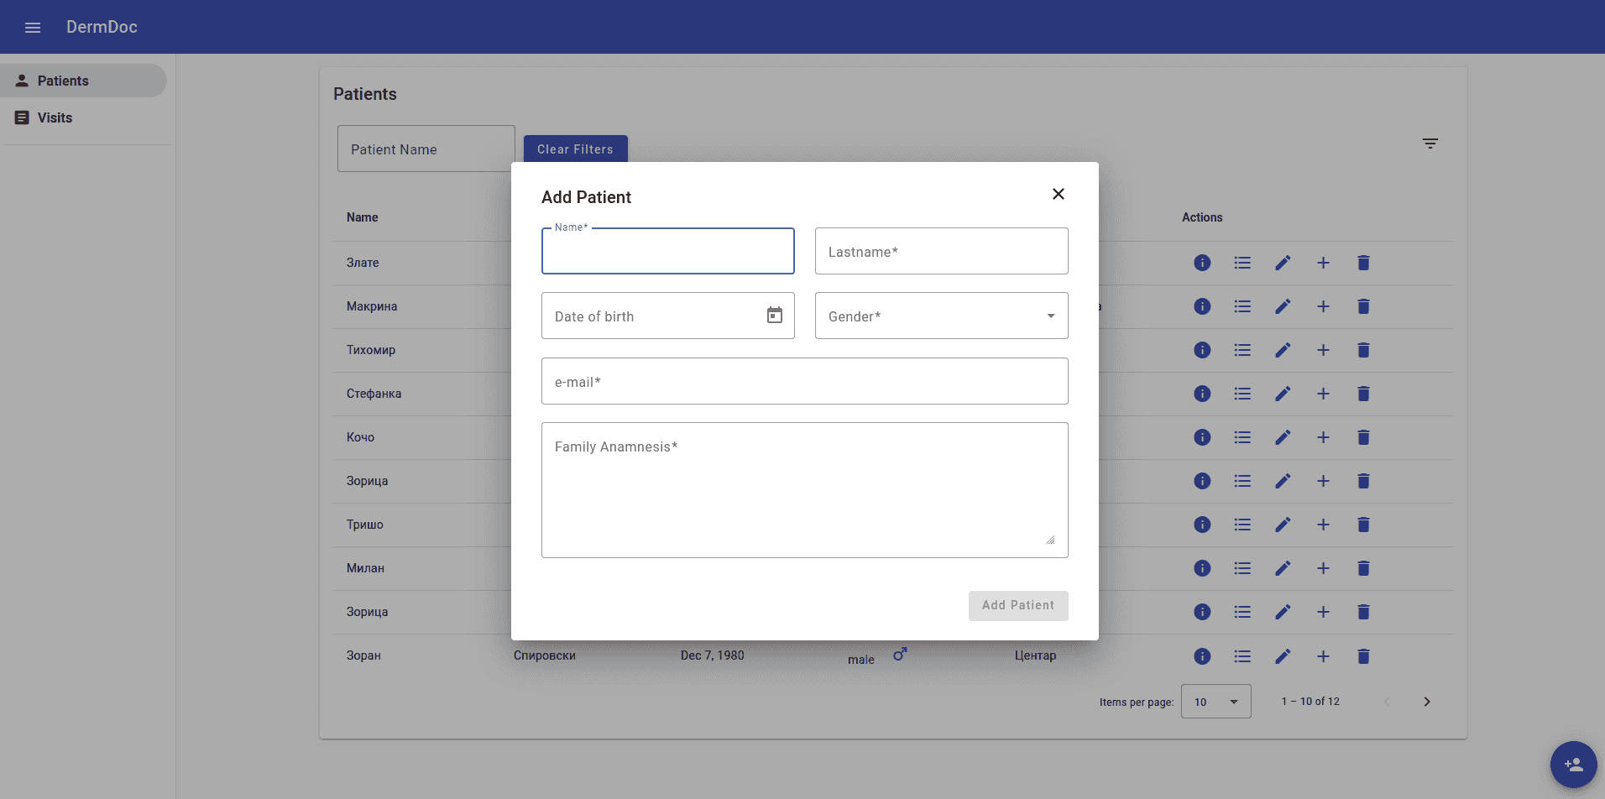Viewport: 1605px width, 799px height.
Task: Expand the Gender dropdown
Action: point(941,316)
